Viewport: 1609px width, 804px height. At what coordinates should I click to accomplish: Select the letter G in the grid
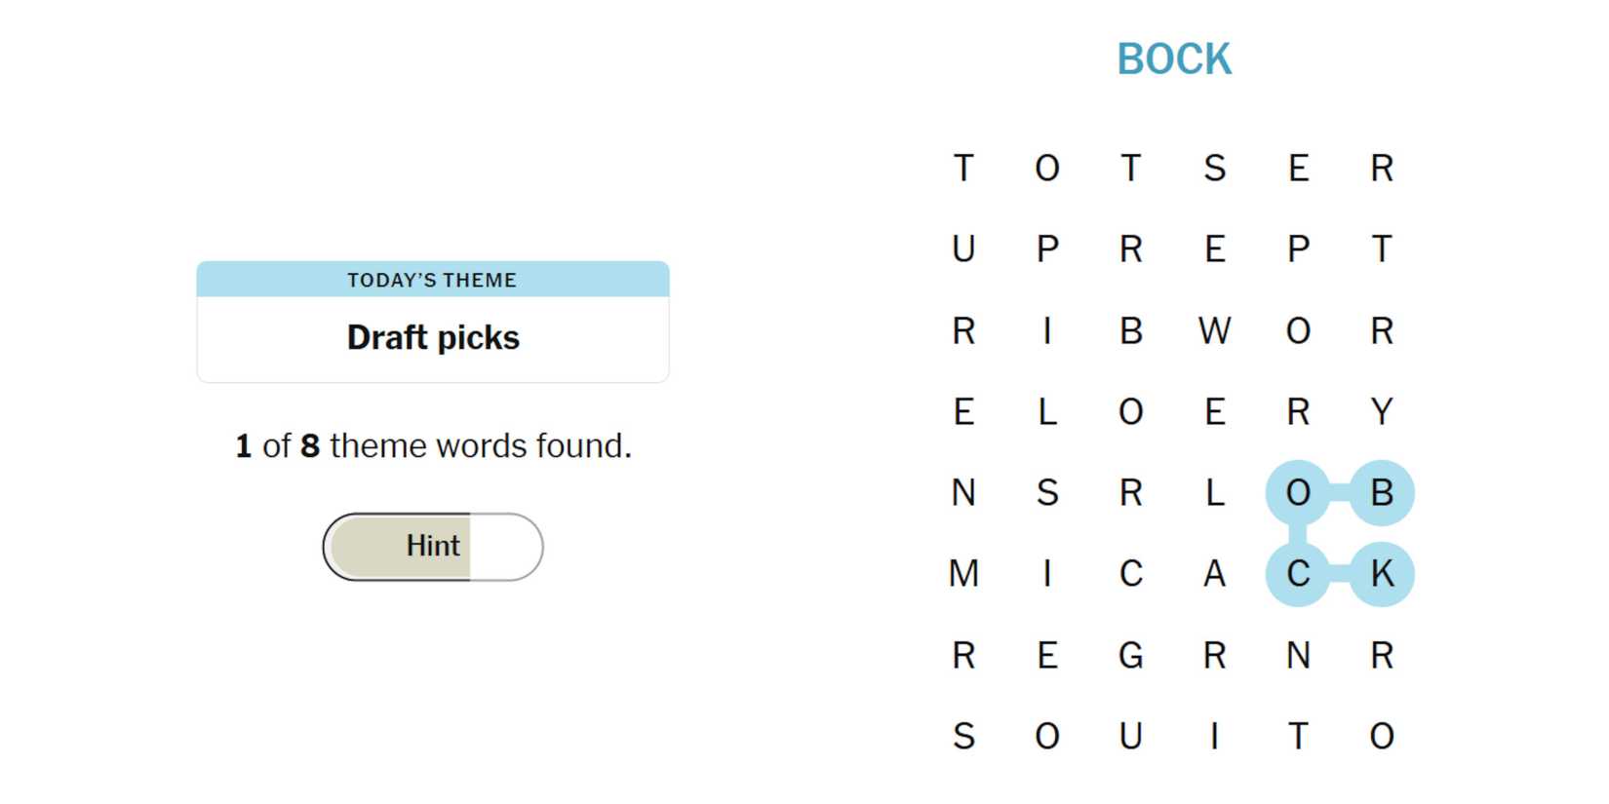pyautogui.click(x=1131, y=655)
